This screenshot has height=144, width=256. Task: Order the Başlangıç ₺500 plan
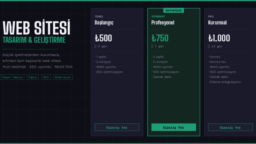(x=117, y=127)
